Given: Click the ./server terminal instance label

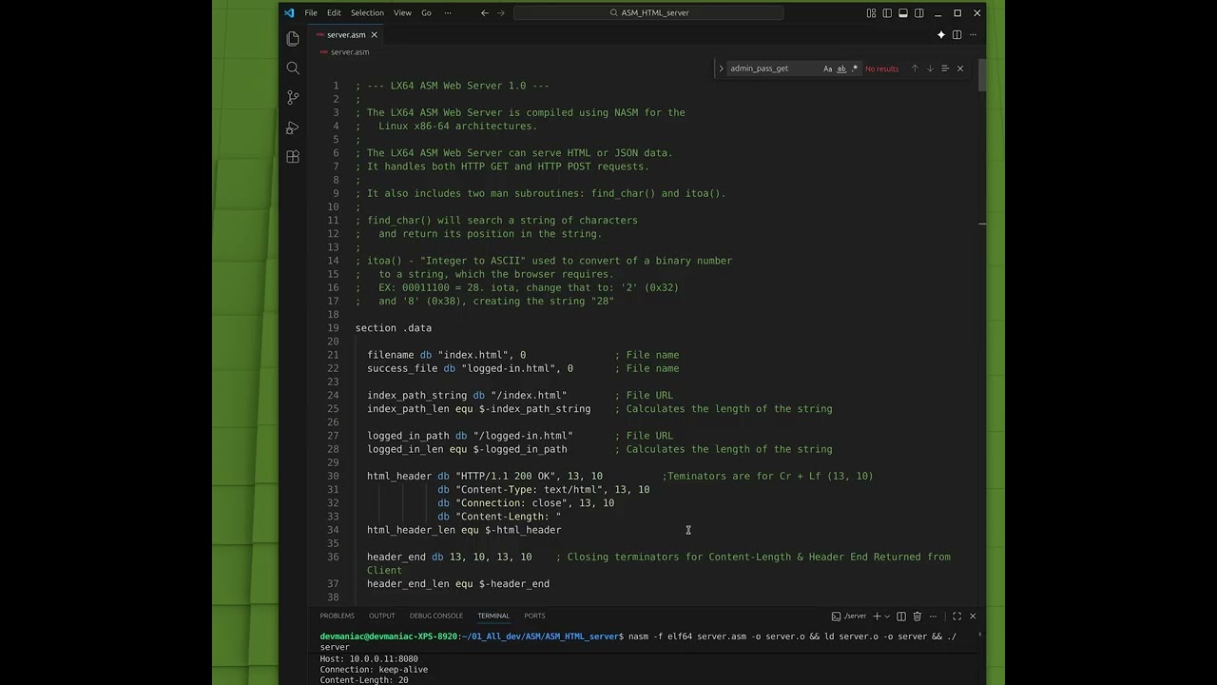Looking at the screenshot, I should click(x=849, y=616).
